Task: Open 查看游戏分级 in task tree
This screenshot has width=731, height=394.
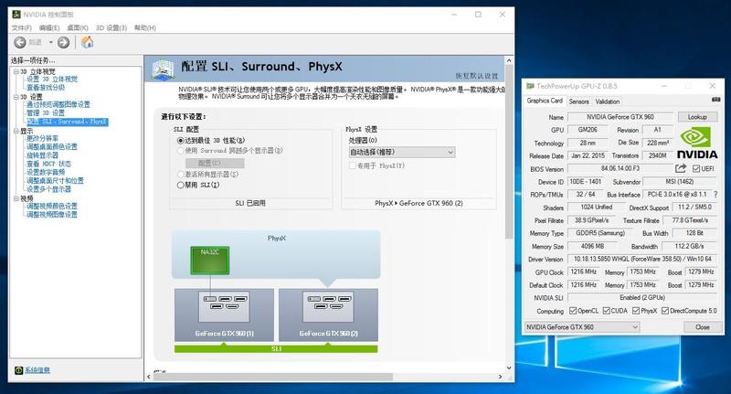Action: (46, 88)
